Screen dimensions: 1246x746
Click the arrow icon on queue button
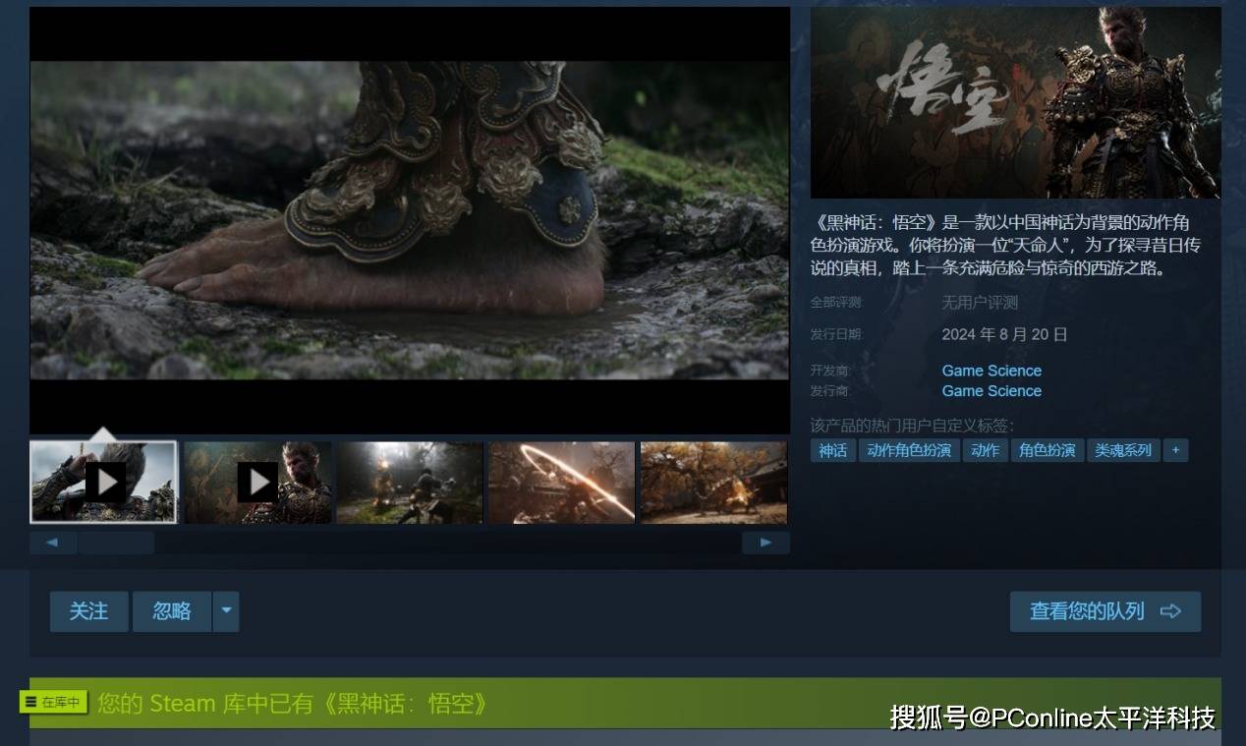click(x=1170, y=611)
